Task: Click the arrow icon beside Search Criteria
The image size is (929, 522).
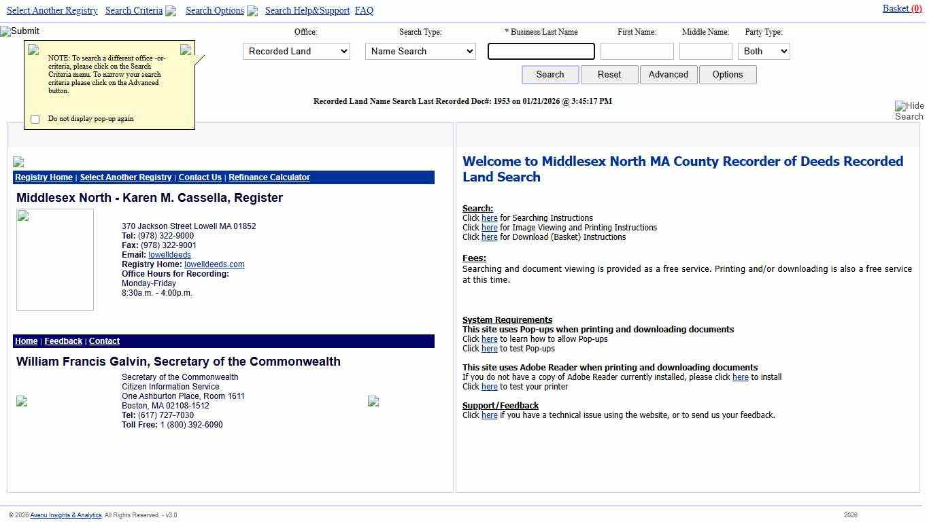Action: (171, 11)
